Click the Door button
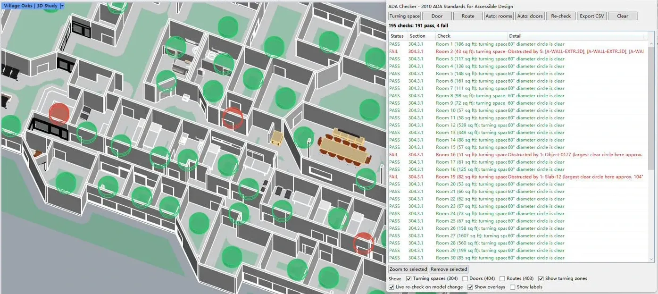 coord(437,16)
